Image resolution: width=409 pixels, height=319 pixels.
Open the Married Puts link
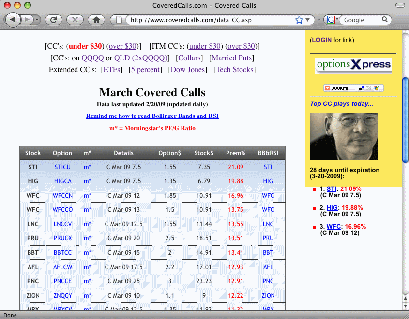(x=232, y=58)
